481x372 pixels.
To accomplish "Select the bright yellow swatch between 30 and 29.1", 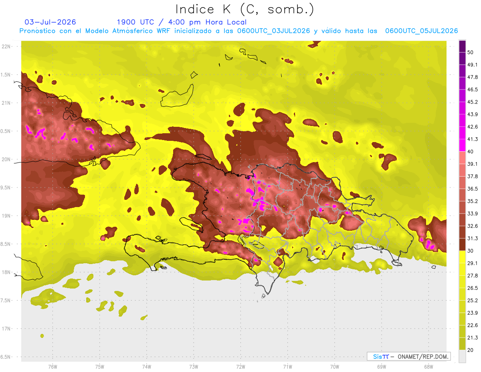I will click(462, 257).
